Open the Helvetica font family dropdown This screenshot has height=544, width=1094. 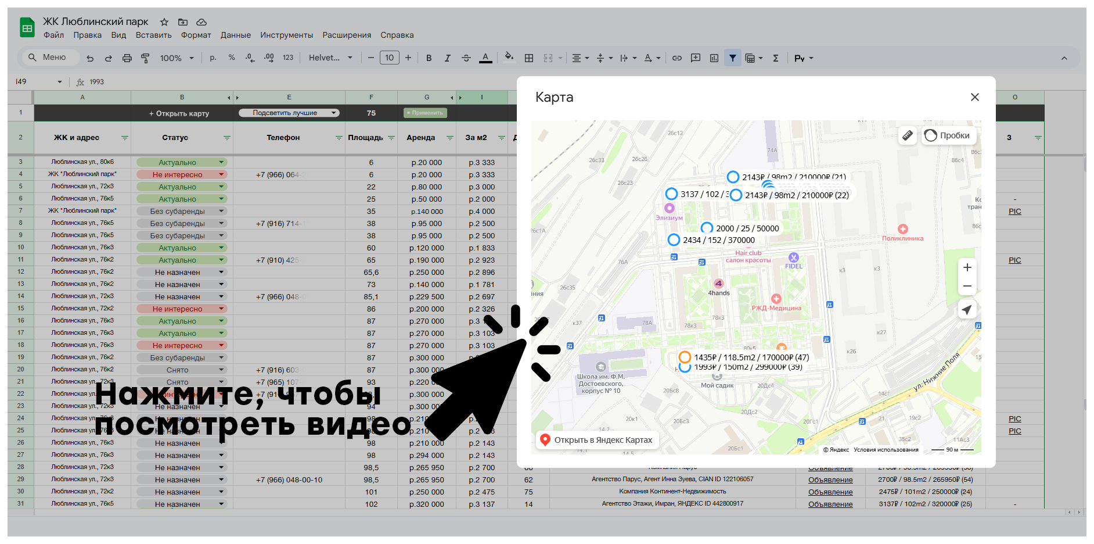(x=330, y=58)
